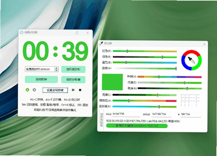The height and width of the screenshot is (156, 217).
Task: Click the large green color preview swatch
Action: click(112, 82)
